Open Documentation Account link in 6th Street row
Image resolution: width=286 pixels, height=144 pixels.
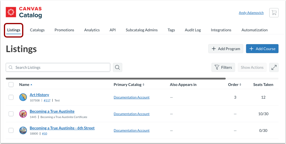pyautogui.click(x=131, y=130)
